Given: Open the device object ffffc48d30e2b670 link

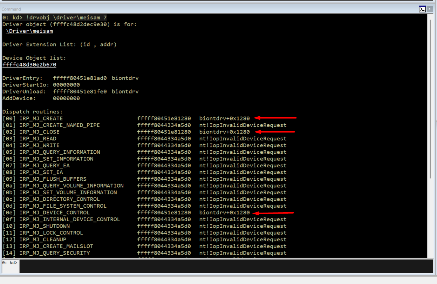Looking at the screenshot, I should coord(29,65).
